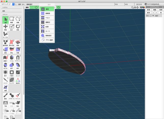The width and height of the screenshot is (164, 119).
Task: Toggle obj1 visibility eye icon
Action: pyautogui.click(x=147, y=16)
